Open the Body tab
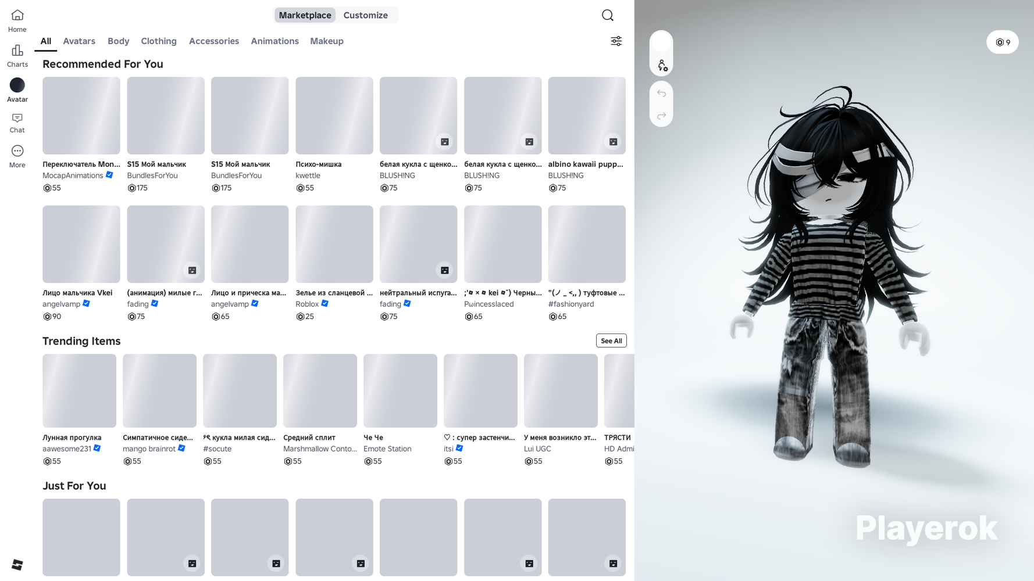The image size is (1034, 581). pos(119,41)
